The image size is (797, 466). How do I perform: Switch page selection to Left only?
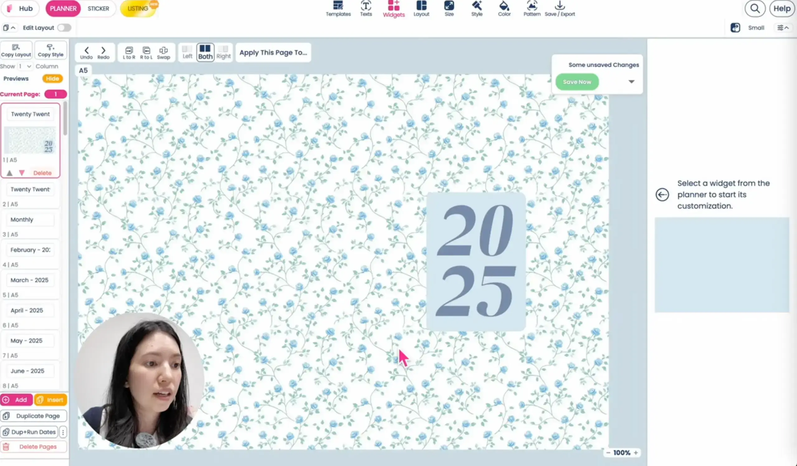[187, 52]
